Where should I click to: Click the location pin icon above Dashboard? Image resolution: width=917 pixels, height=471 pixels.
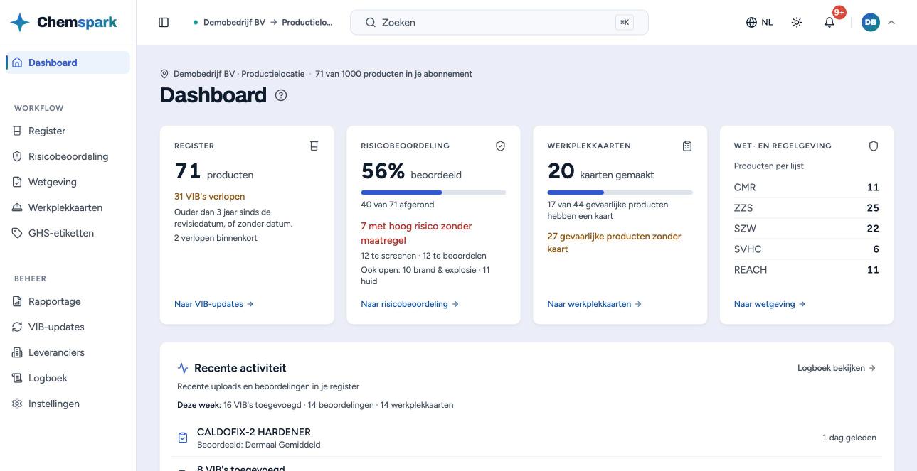[x=164, y=74]
